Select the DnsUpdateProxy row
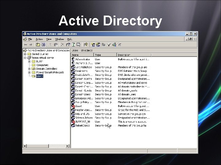This screenshot has width=221, height=165. (x=110, y=75)
